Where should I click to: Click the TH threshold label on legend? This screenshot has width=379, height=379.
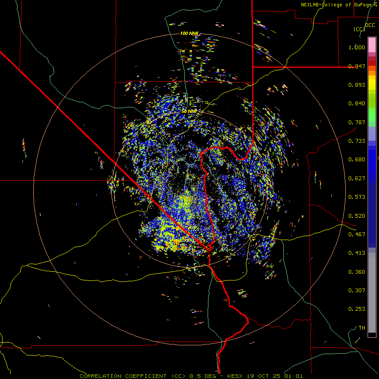coord(362,328)
